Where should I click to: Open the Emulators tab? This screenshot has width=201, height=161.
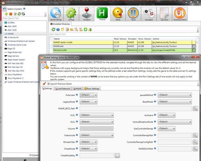click(x=87, y=14)
